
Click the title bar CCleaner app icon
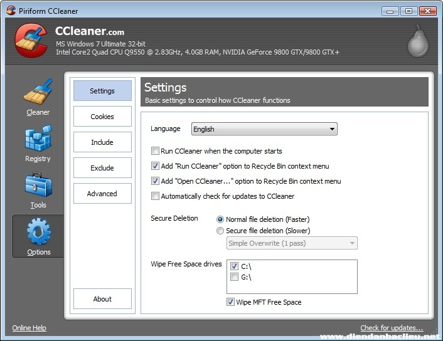pyautogui.click(x=10, y=11)
